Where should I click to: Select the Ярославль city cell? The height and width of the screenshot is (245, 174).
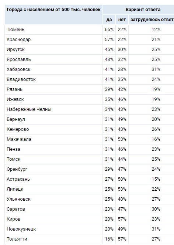click(x=53, y=59)
